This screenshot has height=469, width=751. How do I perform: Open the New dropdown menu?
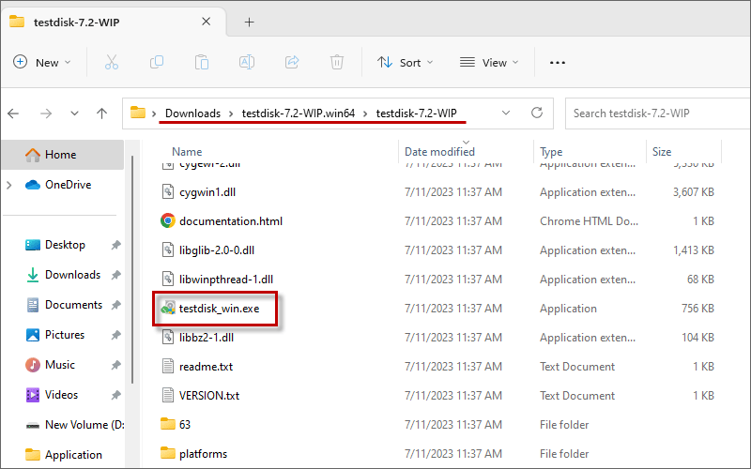pyautogui.click(x=42, y=62)
